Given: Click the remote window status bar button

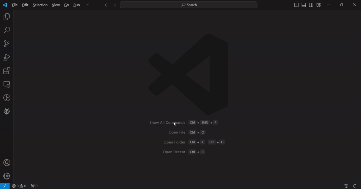Looking at the screenshot, I should pyautogui.click(x=5, y=186).
